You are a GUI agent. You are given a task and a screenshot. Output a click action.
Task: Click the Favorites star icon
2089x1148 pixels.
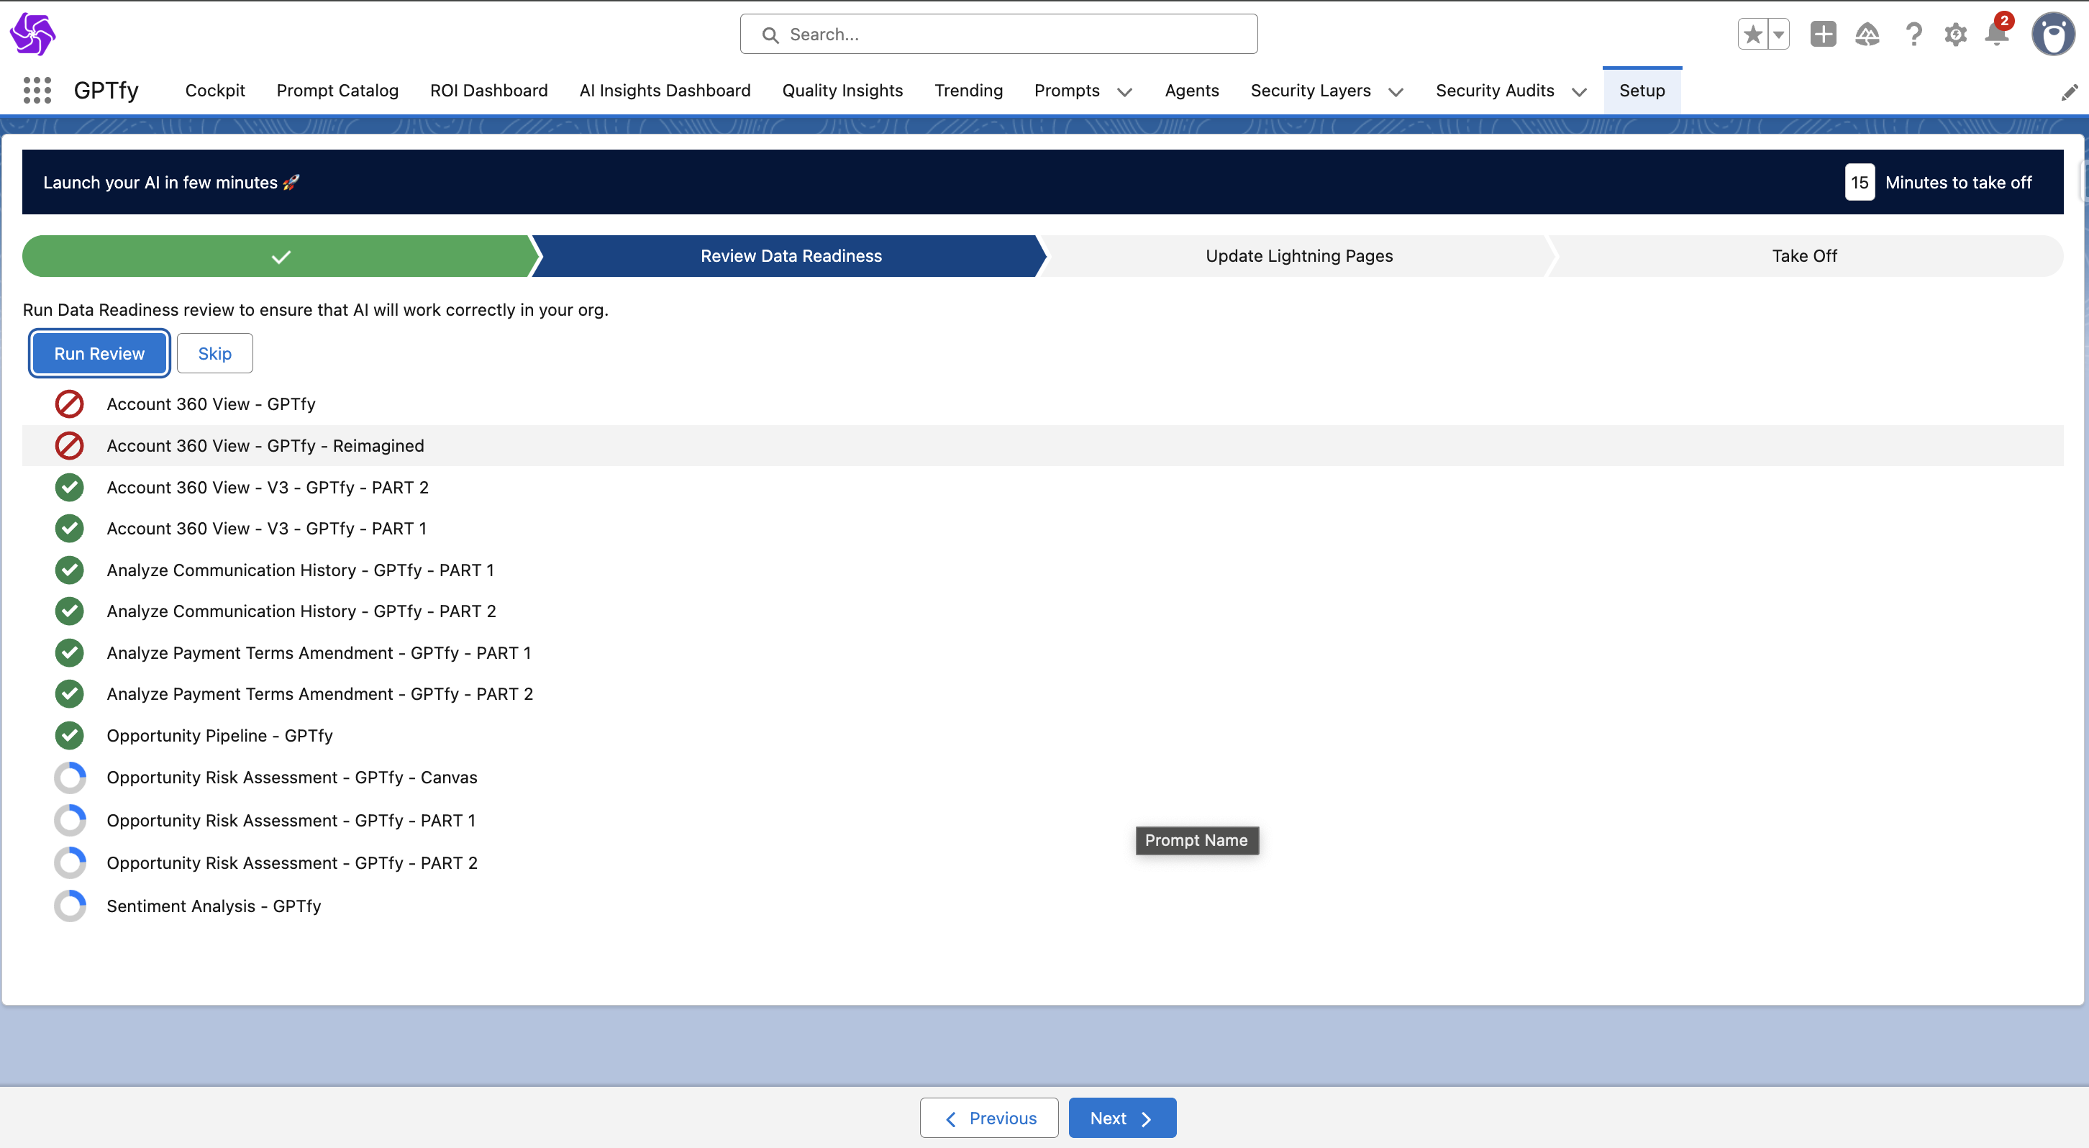(x=1752, y=34)
